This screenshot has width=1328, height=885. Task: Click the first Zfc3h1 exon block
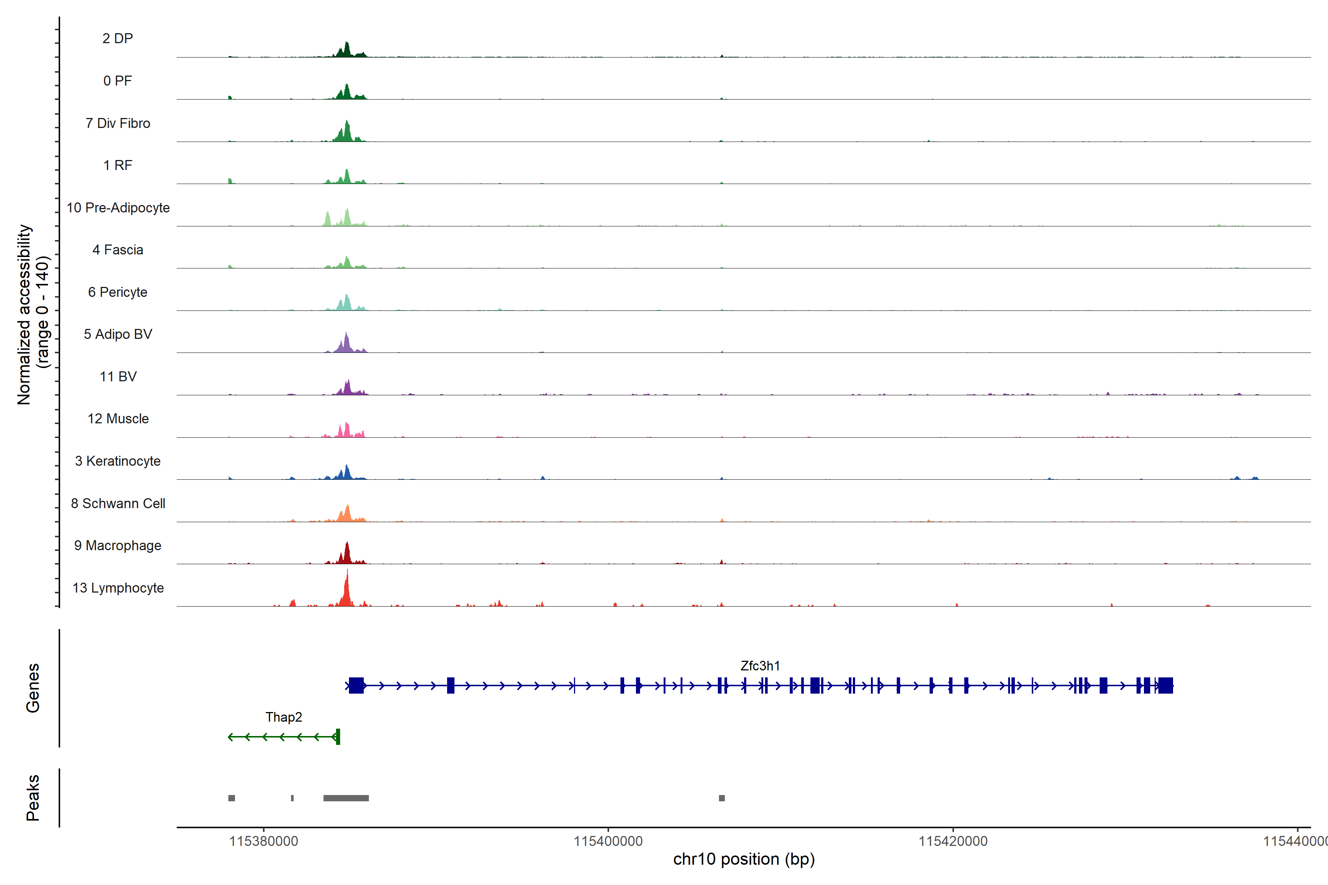tap(356, 686)
